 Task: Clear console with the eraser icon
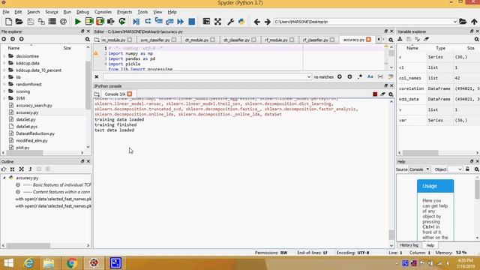[383, 94]
